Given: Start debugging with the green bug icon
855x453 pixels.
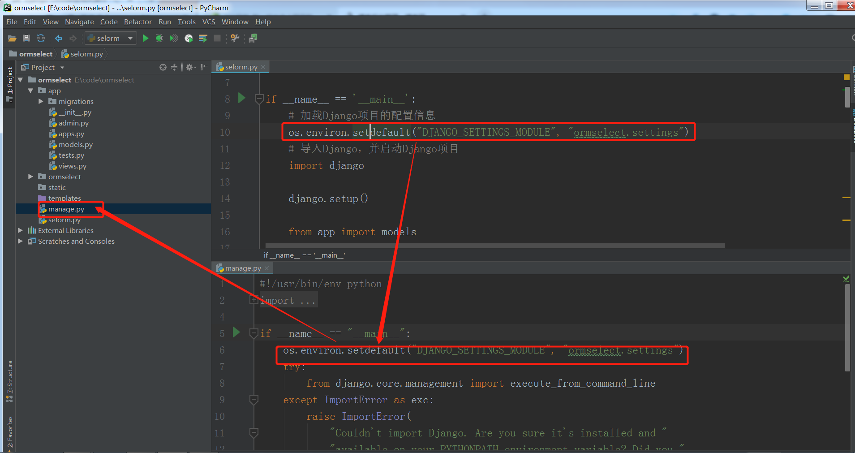Looking at the screenshot, I should tap(159, 39).
